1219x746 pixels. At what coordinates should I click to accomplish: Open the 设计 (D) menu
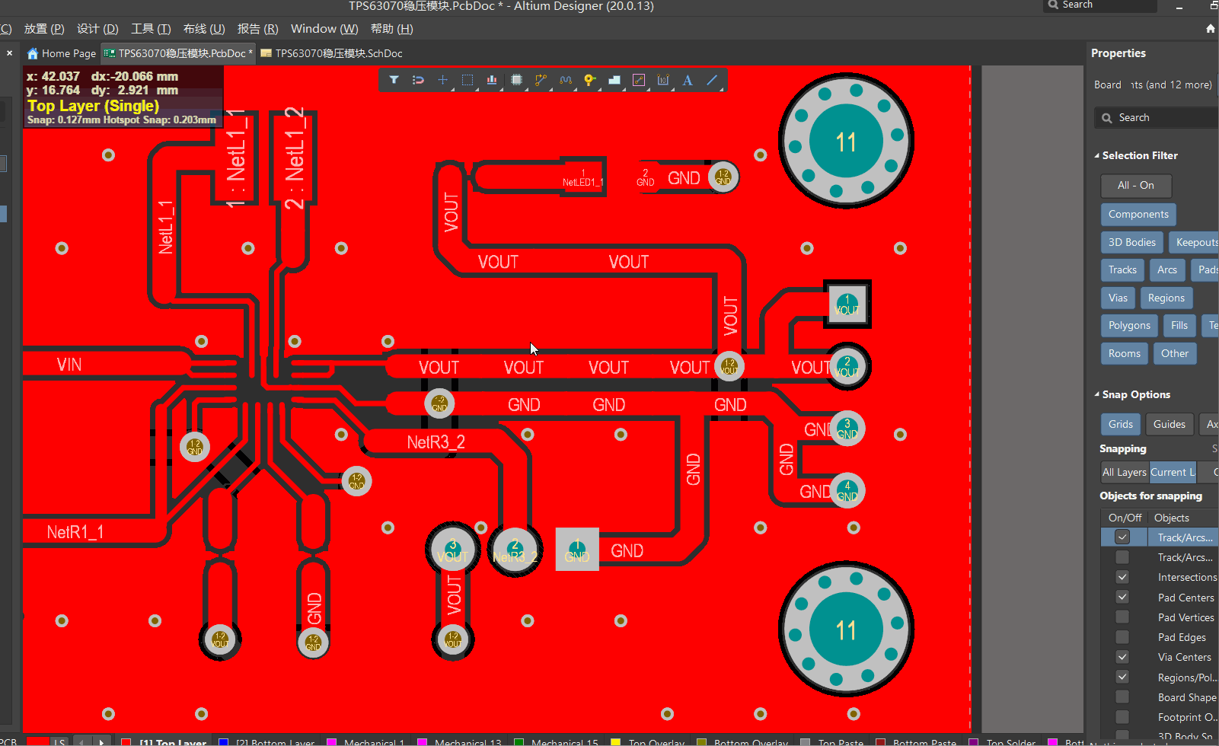(x=97, y=29)
